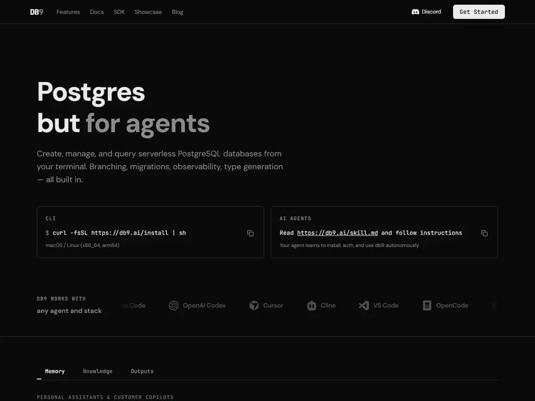Image resolution: width=535 pixels, height=401 pixels.
Task: Copy the curl install command
Action: (x=250, y=233)
